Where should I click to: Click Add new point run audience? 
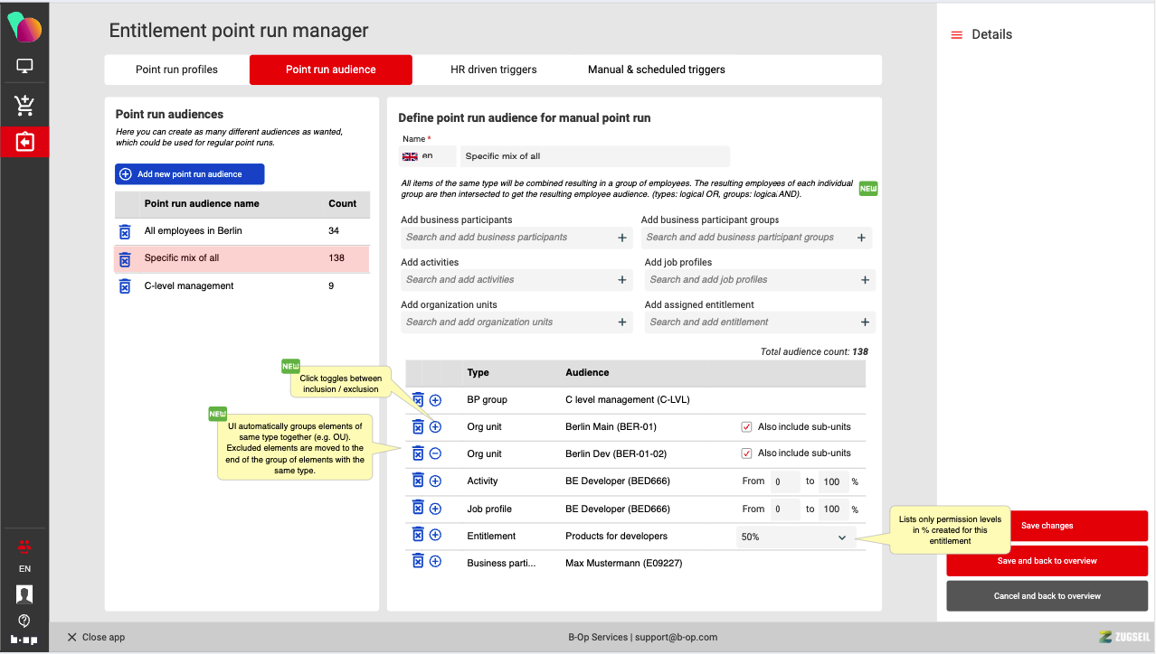[x=190, y=174]
